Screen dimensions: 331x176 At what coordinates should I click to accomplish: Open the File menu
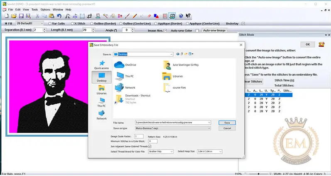click(10, 10)
